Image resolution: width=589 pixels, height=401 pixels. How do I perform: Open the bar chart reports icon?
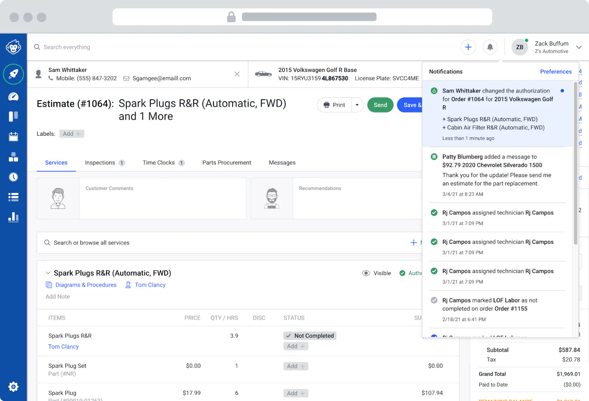[14, 217]
